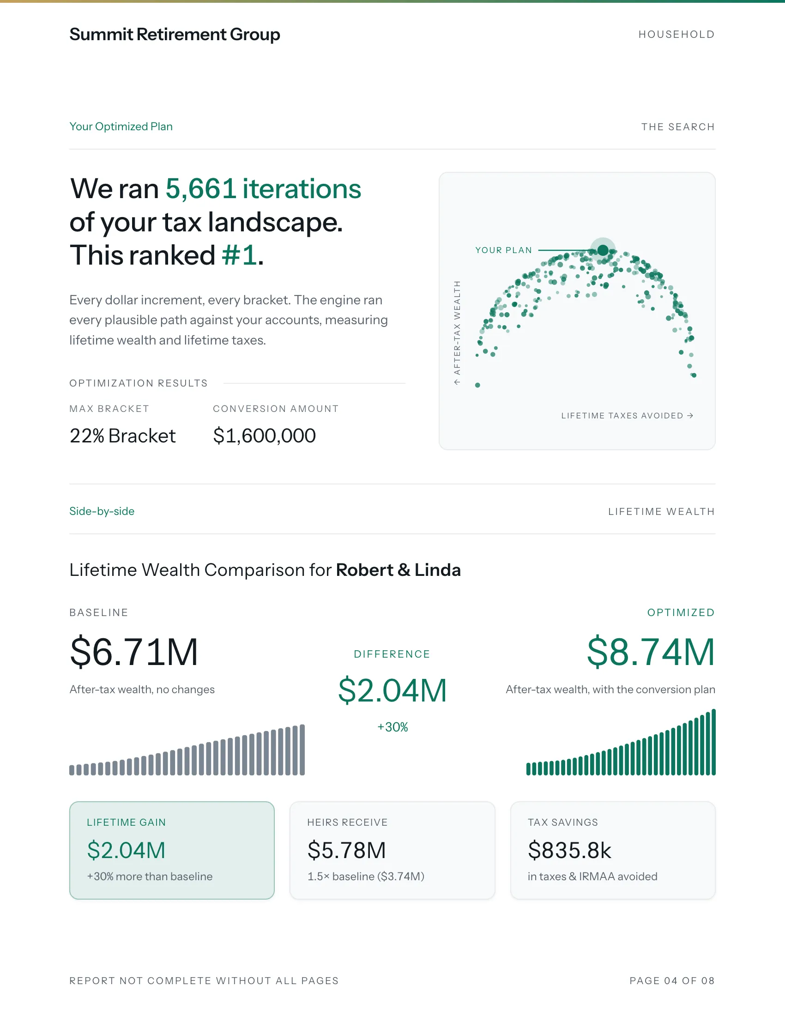
Task: Click the Robert & Linda name
Action: [398, 570]
